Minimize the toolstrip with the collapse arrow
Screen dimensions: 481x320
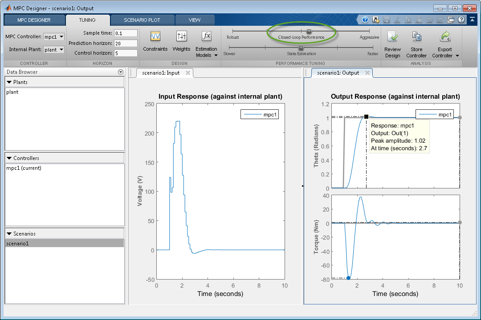pos(472,20)
